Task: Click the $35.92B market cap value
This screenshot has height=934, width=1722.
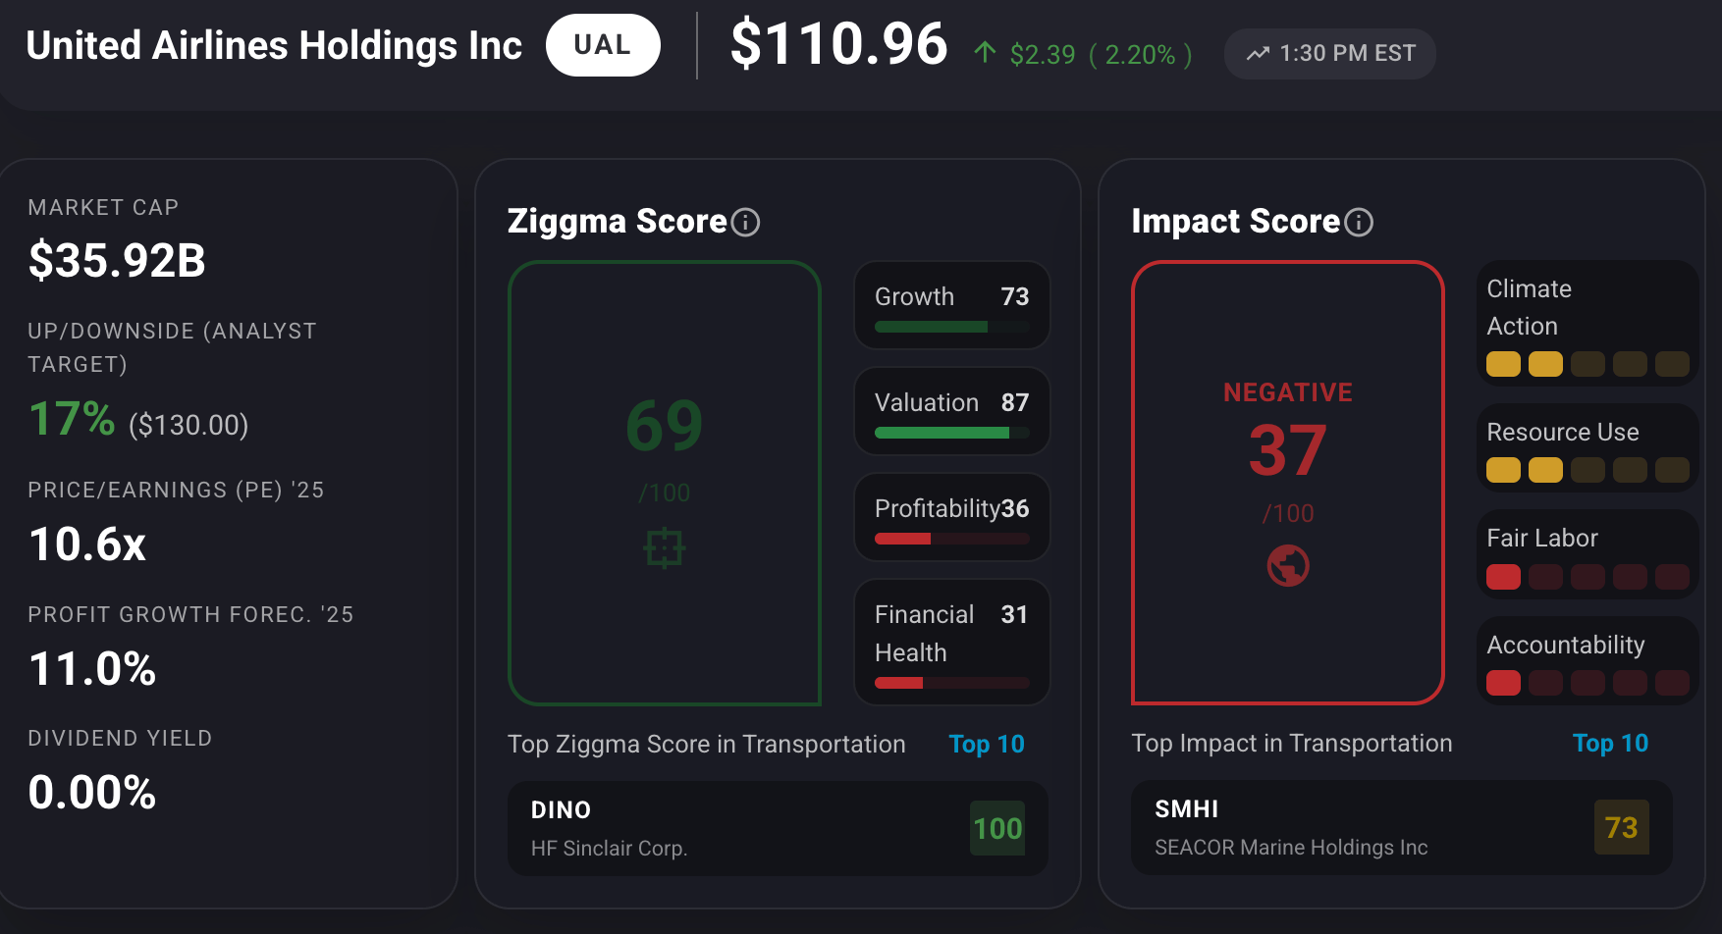Action: tap(117, 261)
